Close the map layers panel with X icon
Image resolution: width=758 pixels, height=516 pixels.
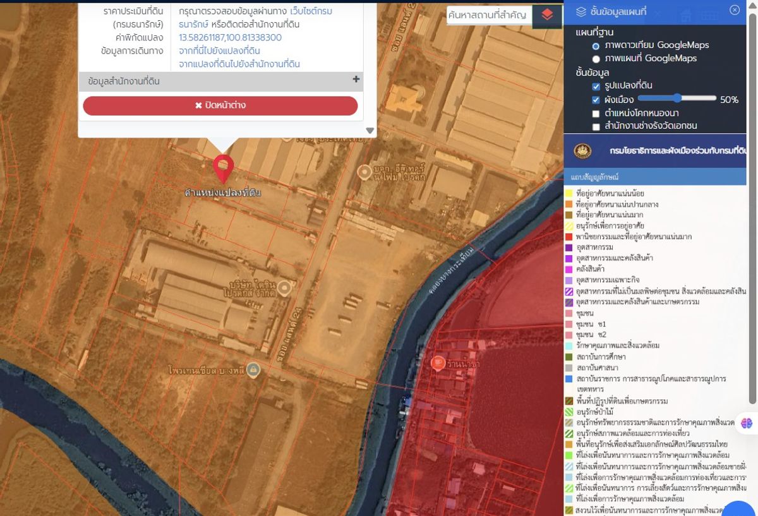[734, 10]
